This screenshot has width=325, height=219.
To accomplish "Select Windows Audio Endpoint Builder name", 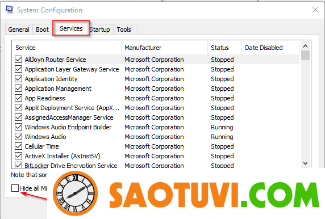I will (68, 127).
